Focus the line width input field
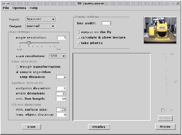The height and width of the screenshot is (135, 182). point(107,23)
